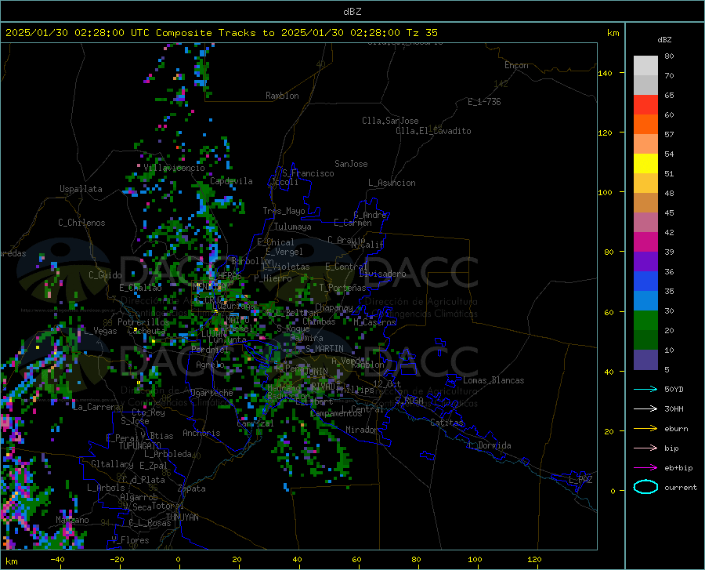The image size is (705, 570).
Task: Click the La_Carrera label
Action: point(96,407)
